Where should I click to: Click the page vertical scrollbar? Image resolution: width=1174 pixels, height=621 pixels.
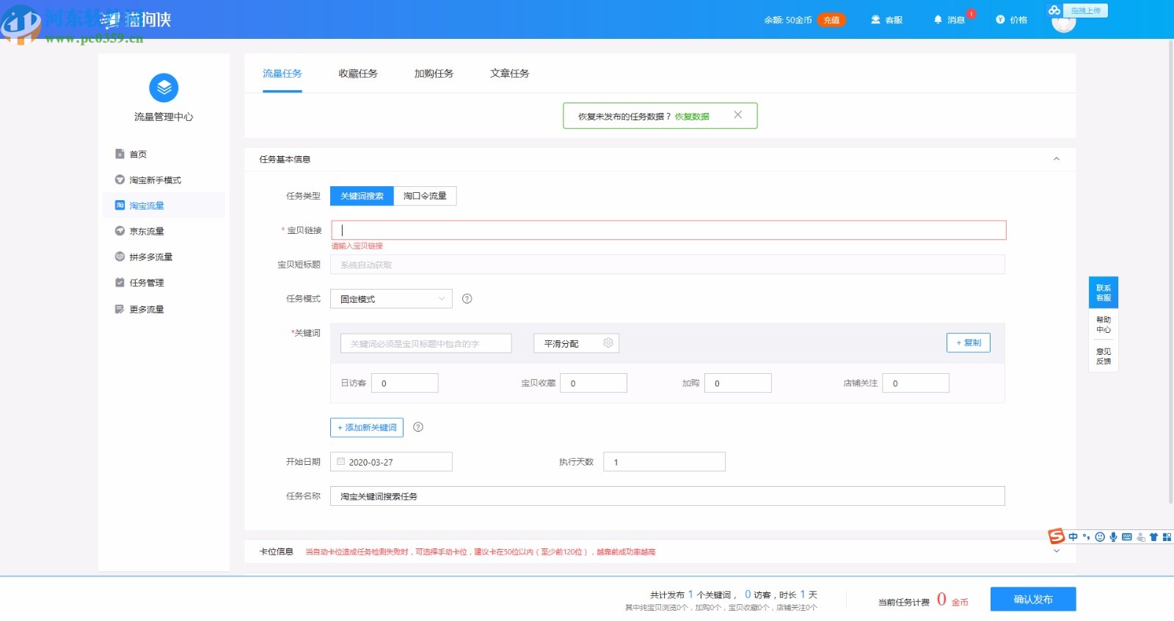click(x=1170, y=271)
